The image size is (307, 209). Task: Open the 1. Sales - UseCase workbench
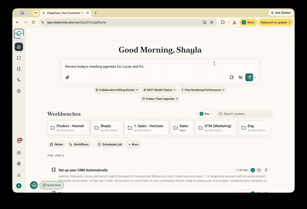(x=147, y=128)
